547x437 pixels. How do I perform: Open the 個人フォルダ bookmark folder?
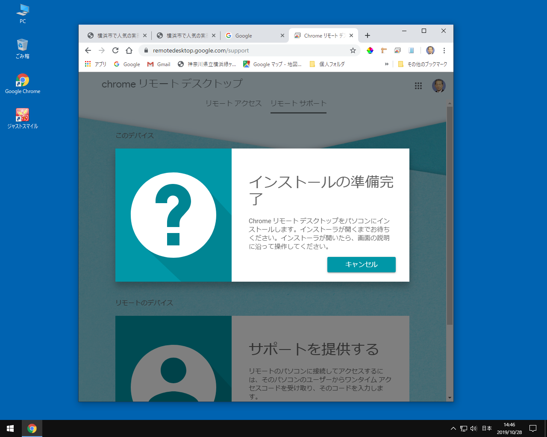click(x=327, y=64)
